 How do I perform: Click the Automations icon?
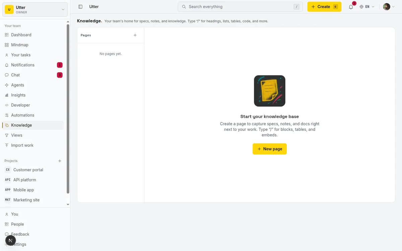[7, 115]
